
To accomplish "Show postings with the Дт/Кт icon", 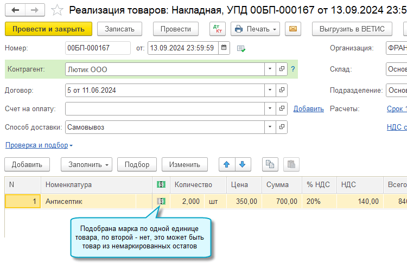I will click(x=218, y=29).
